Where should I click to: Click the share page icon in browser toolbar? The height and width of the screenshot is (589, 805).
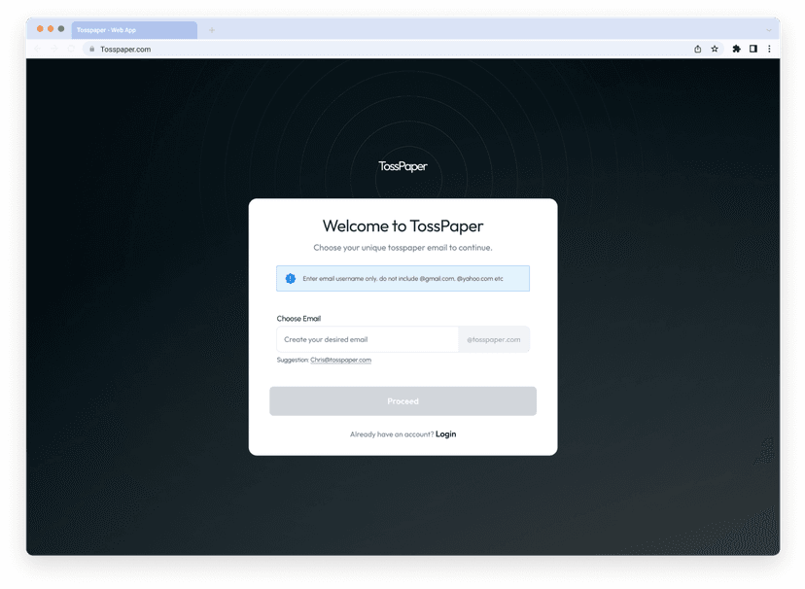[697, 49]
